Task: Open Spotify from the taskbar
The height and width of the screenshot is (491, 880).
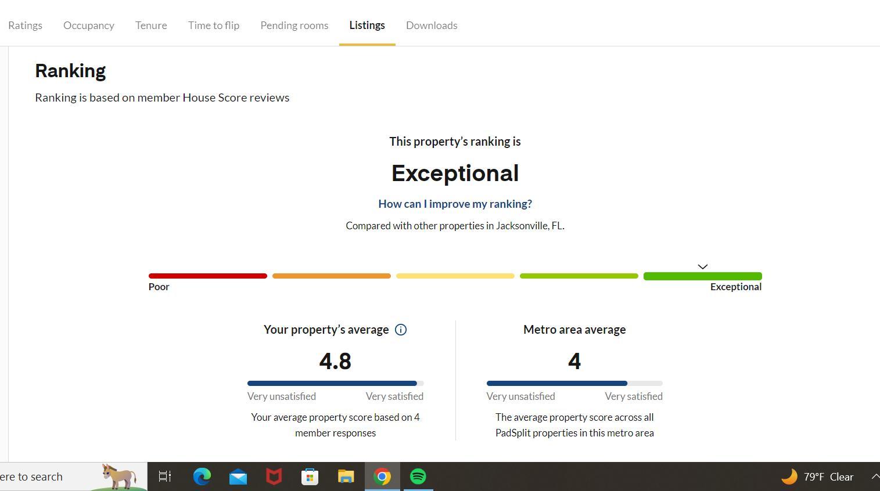Action: coord(418,476)
